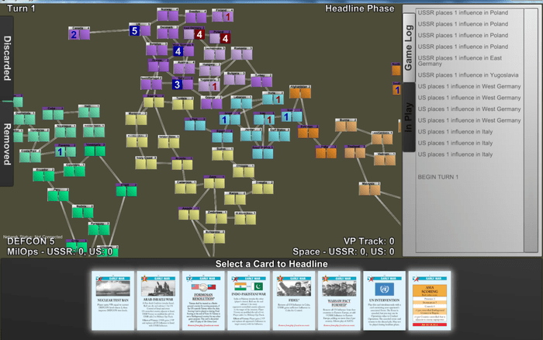Select the Romania country node
Image resolution: width=543 pixels, height=340 pixels.
tap(241, 53)
